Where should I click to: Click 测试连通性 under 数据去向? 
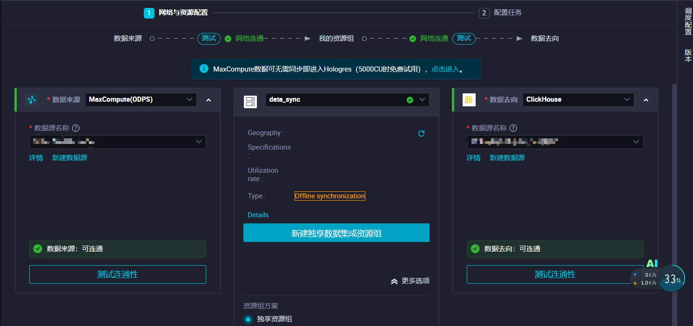(555, 274)
